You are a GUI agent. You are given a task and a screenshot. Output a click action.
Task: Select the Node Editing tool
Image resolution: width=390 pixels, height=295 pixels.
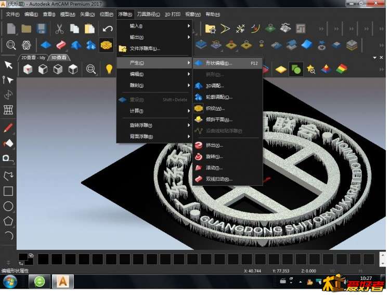click(8, 80)
